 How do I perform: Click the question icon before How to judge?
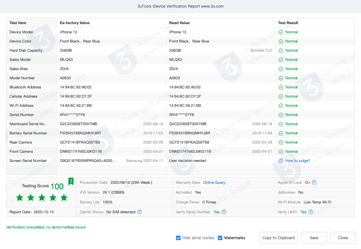click(x=281, y=161)
